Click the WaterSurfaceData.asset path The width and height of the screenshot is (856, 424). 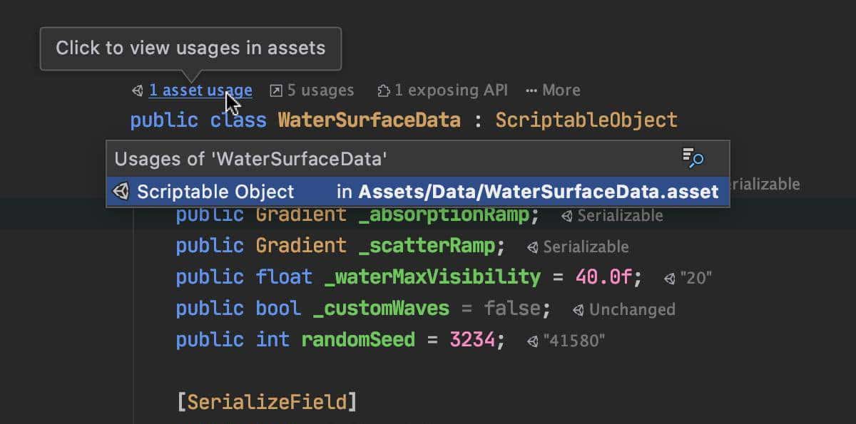point(538,192)
